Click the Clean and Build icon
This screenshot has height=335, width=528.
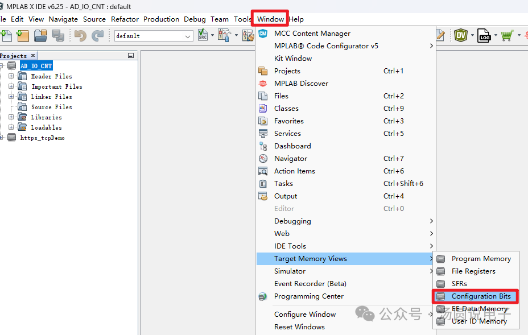tap(248, 35)
